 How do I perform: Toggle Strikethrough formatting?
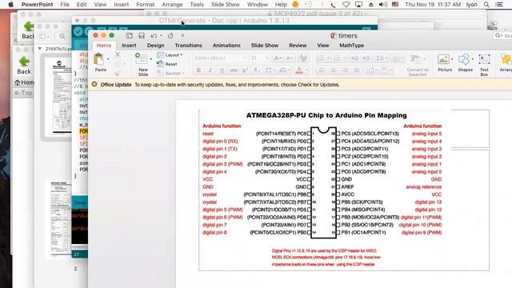pos(233,70)
